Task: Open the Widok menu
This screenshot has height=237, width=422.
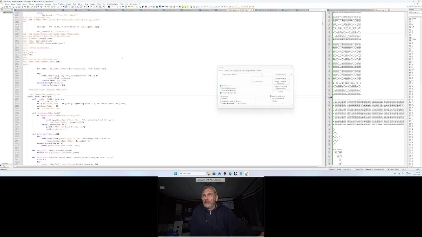Action: (x=18, y=4)
